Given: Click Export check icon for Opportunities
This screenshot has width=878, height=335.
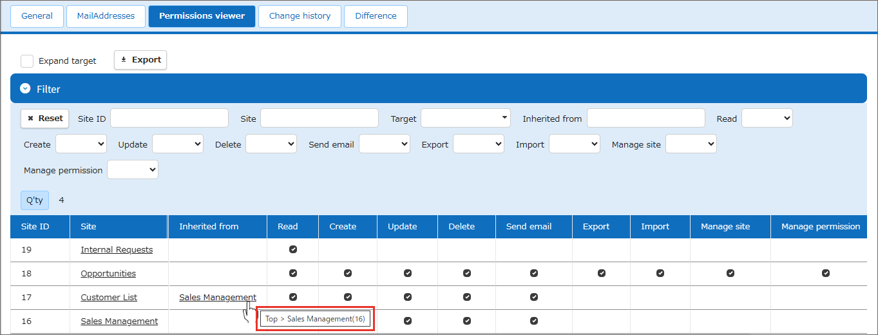Looking at the screenshot, I should (602, 273).
